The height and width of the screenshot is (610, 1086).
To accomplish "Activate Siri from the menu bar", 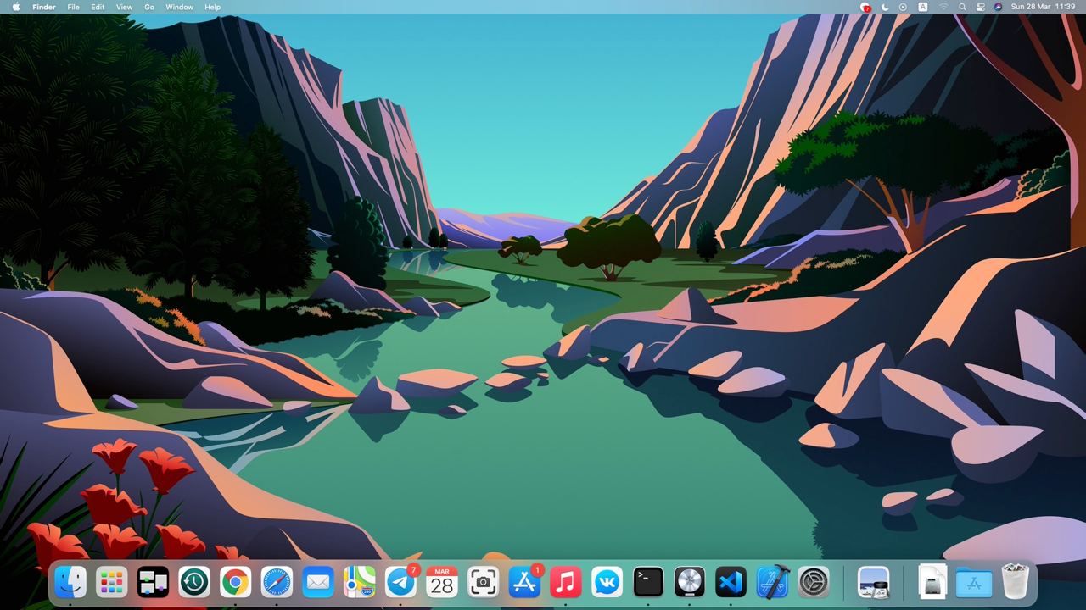I will [998, 7].
